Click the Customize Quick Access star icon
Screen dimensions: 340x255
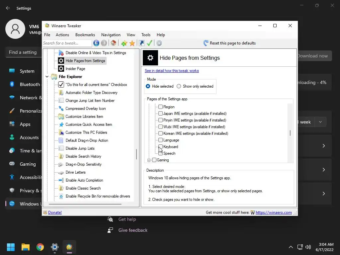pos(61,125)
